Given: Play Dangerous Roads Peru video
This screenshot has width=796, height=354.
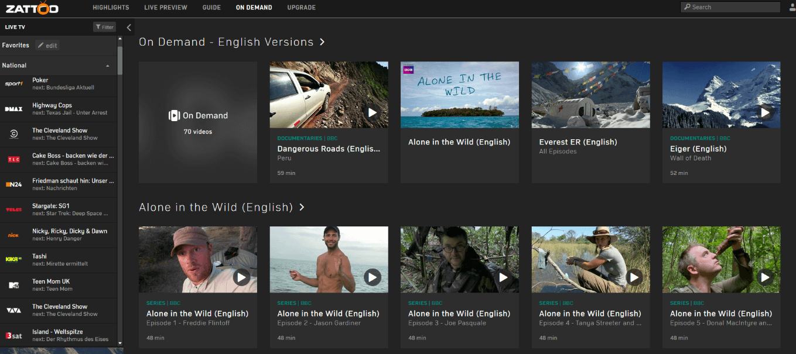Looking at the screenshot, I should 373,112.
